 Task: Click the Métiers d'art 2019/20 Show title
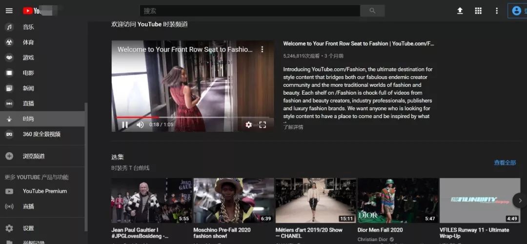pyautogui.click(x=309, y=233)
